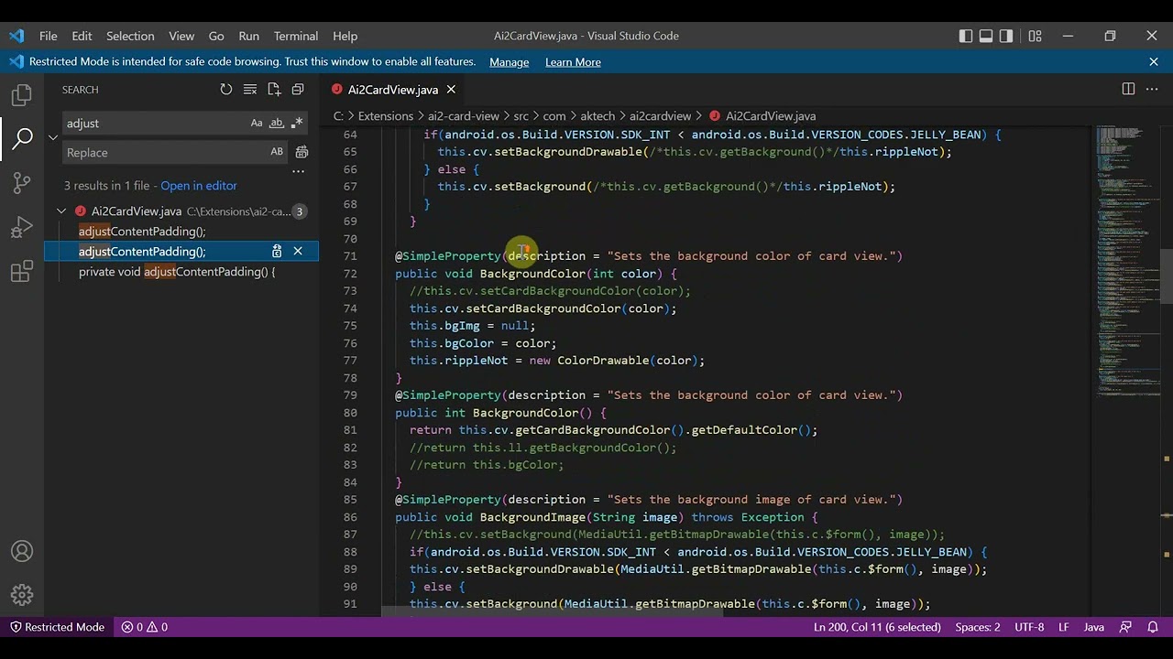Viewport: 1173px width, 659px height.
Task: Open the language mode picker showing Java
Action: coord(1093,627)
